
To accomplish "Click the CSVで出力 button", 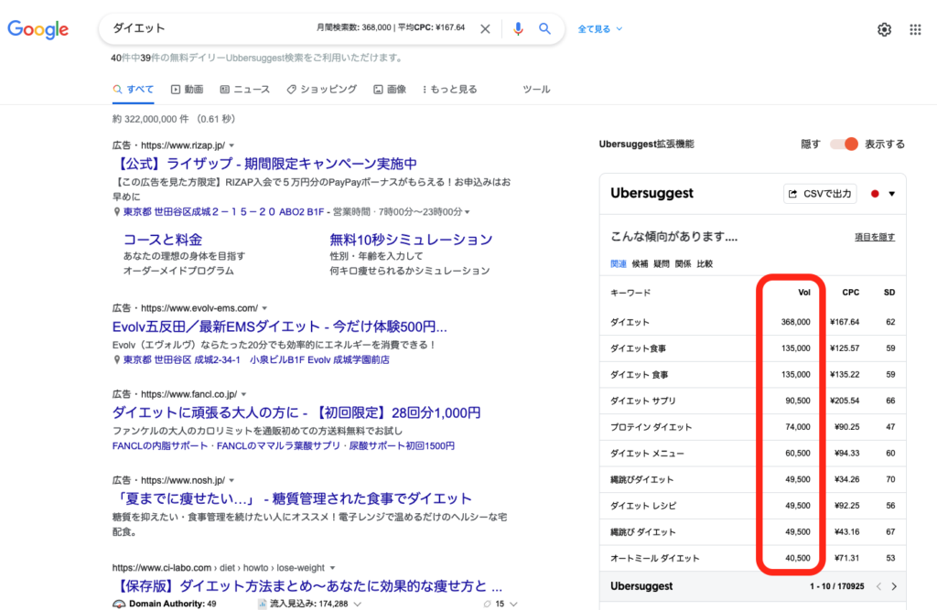I will coord(820,194).
